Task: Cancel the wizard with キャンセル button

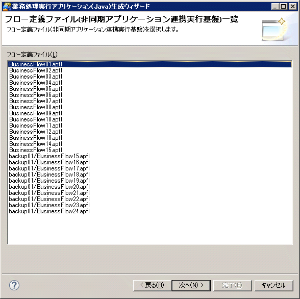Action: pyautogui.click(x=273, y=285)
